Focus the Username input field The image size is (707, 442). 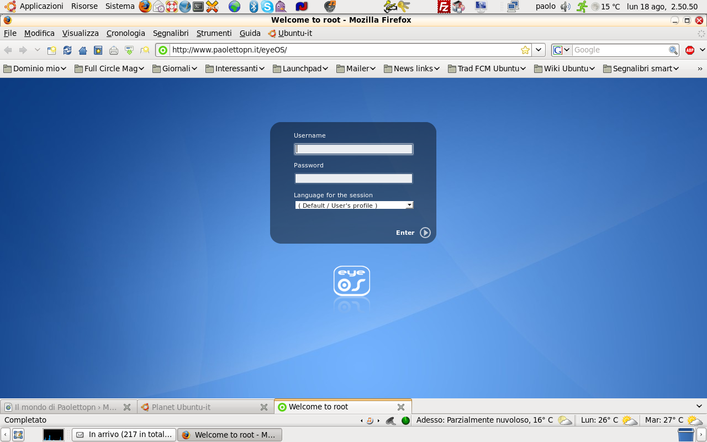(353, 149)
